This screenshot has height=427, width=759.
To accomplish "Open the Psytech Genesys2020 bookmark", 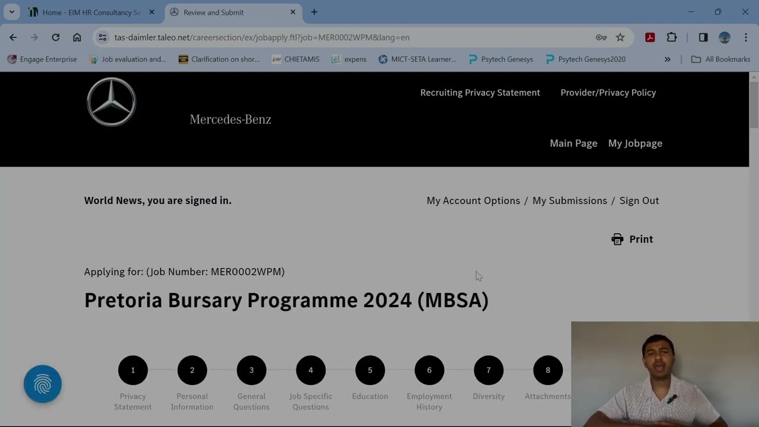I will [585, 59].
